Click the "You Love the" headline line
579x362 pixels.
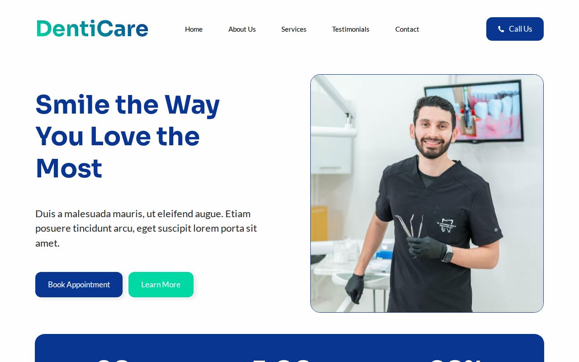point(118,136)
